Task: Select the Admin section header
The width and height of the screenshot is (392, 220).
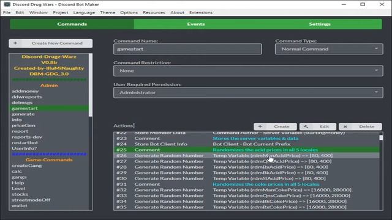Action: click(49, 86)
